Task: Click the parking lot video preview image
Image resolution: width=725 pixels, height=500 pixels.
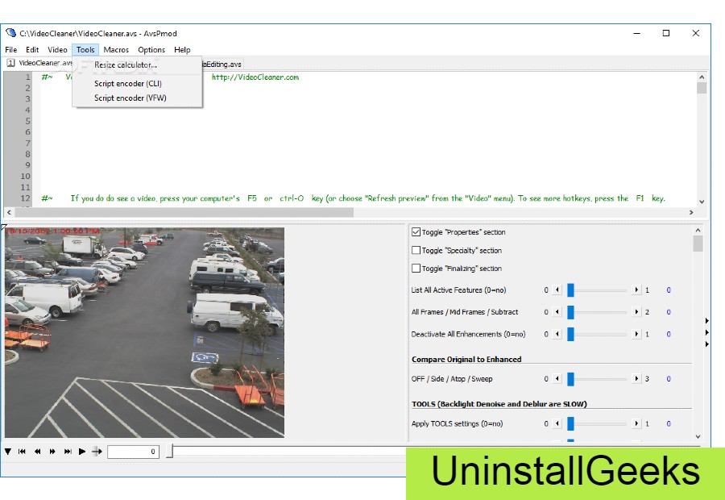Action: (145, 332)
